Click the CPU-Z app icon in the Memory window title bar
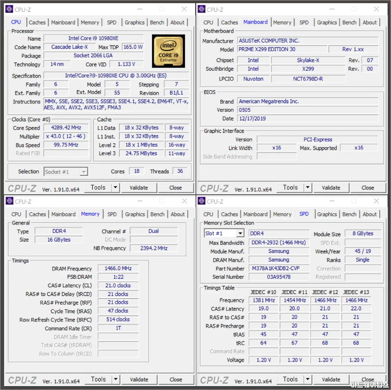391x390 pixels. pos(10,201)
